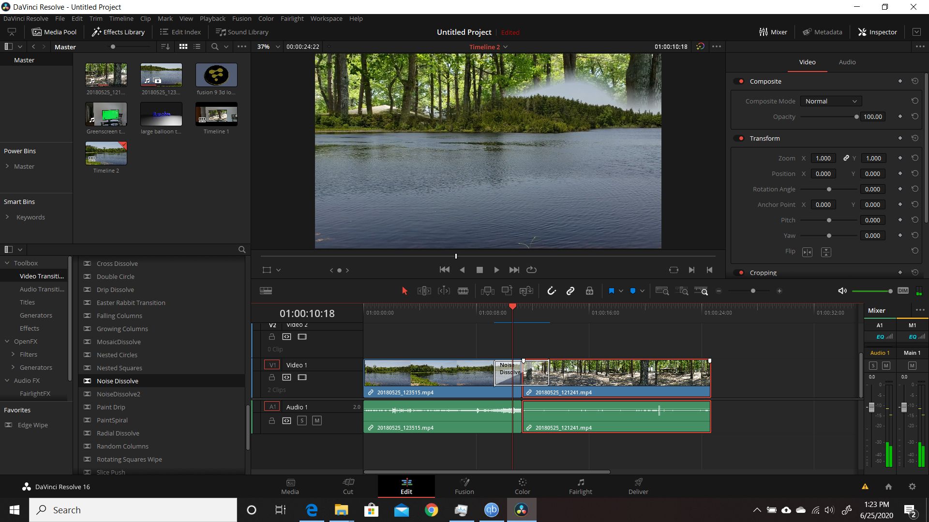Select Greenscreen clip thumbnail in media pool
Viewport: 929px width, 522px height.
[106, 114]
